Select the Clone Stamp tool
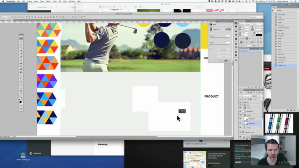The height and width of the screenshot is (168, 299). coord(21,63)
